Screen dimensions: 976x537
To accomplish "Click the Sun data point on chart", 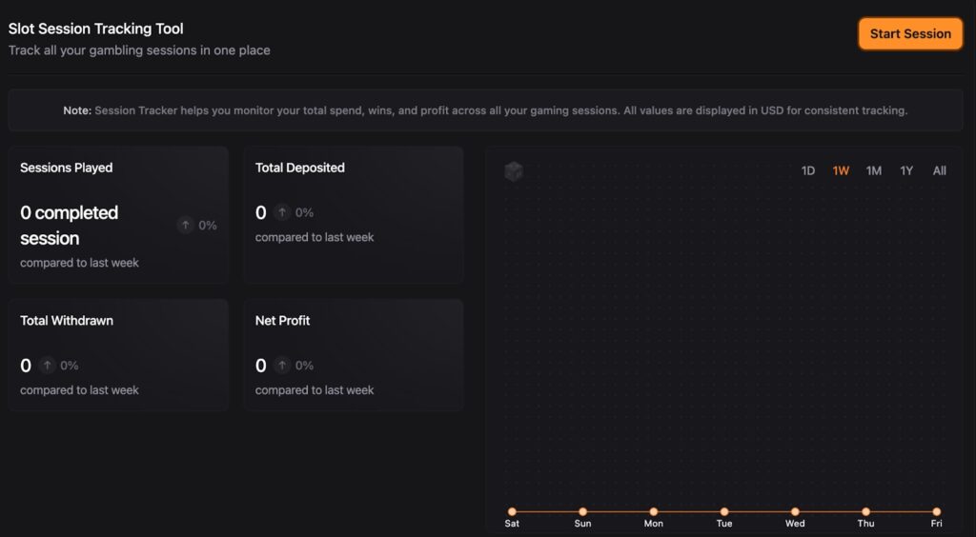I will click(582, 511).
